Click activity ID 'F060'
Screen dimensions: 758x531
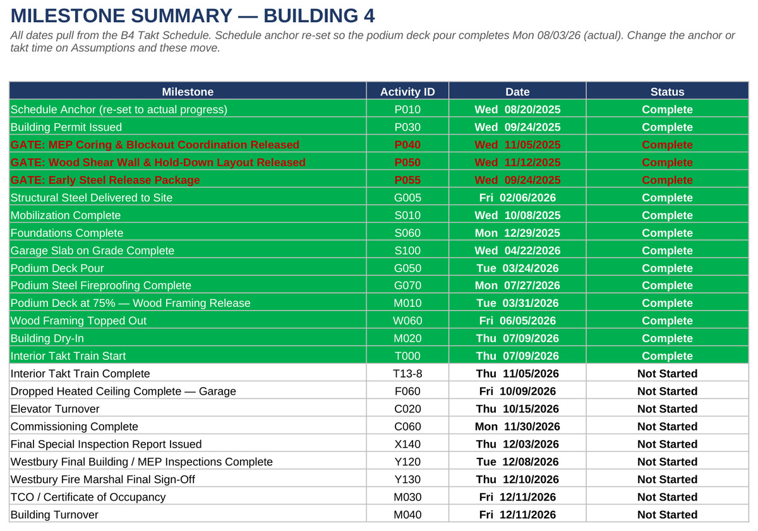[x=407, y=391]
